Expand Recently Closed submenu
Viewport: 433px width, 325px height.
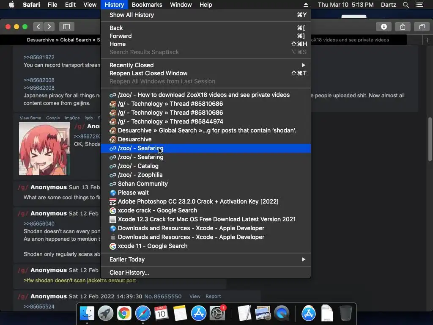pyautogui.click(x=206, y=65)
